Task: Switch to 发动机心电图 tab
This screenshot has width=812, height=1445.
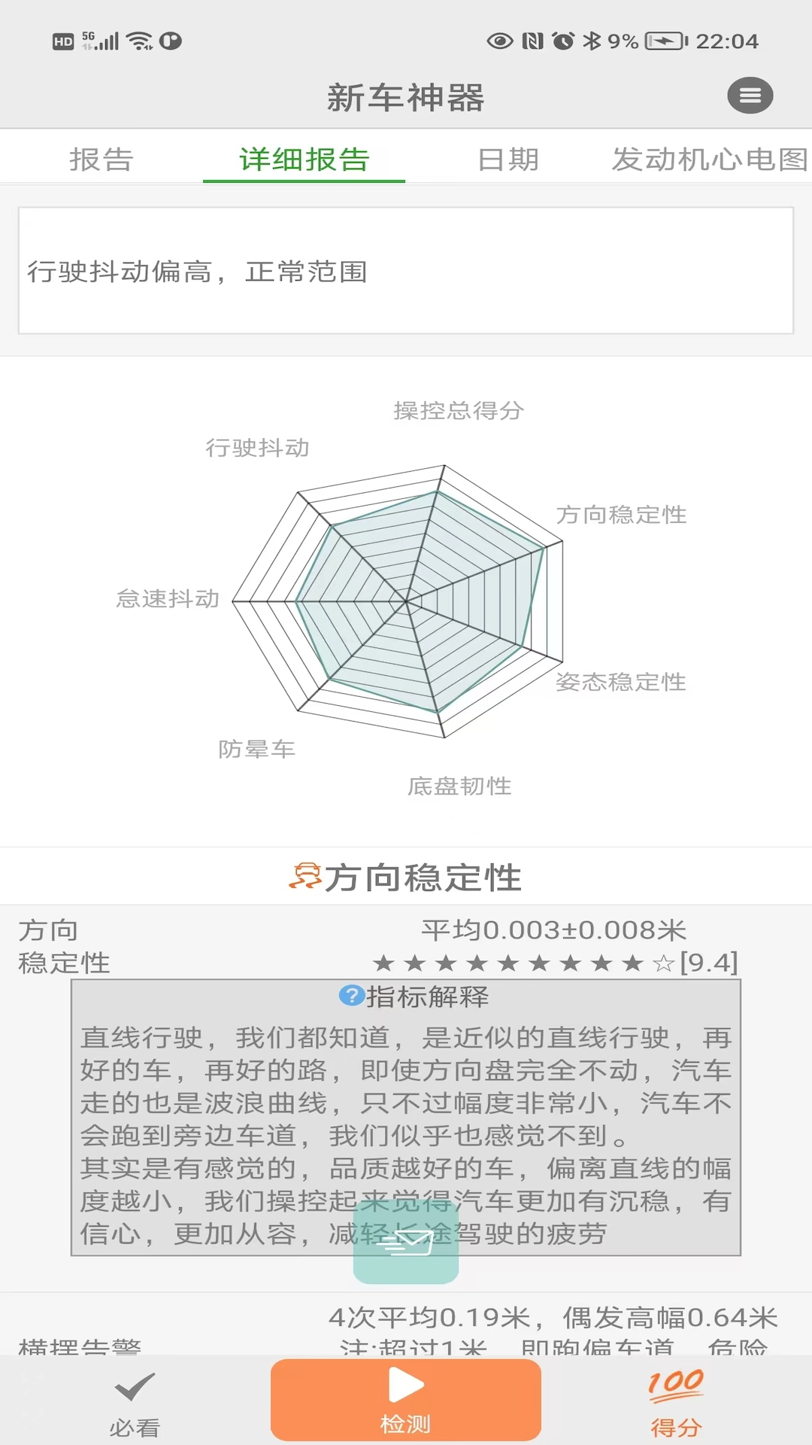Action: pyautogui.click(x=708, y=160)
